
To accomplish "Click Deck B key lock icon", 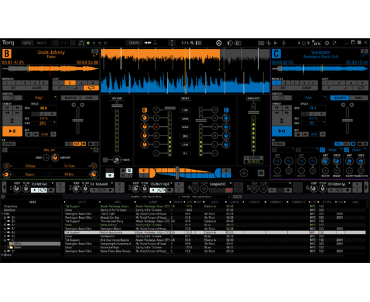I will tap(28, 134).
